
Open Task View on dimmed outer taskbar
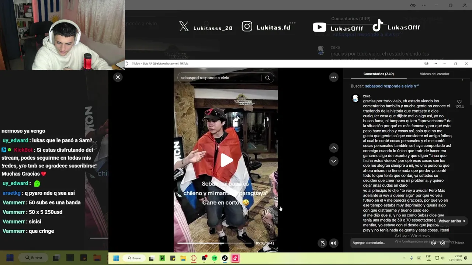56,258
